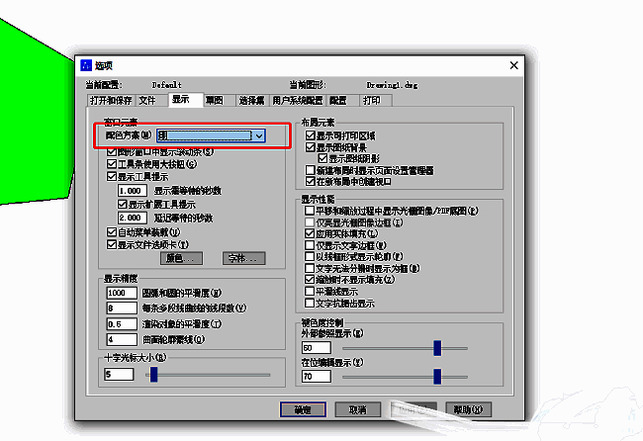
Task: Click the 取消 button
Action: (x=358, y=409)
